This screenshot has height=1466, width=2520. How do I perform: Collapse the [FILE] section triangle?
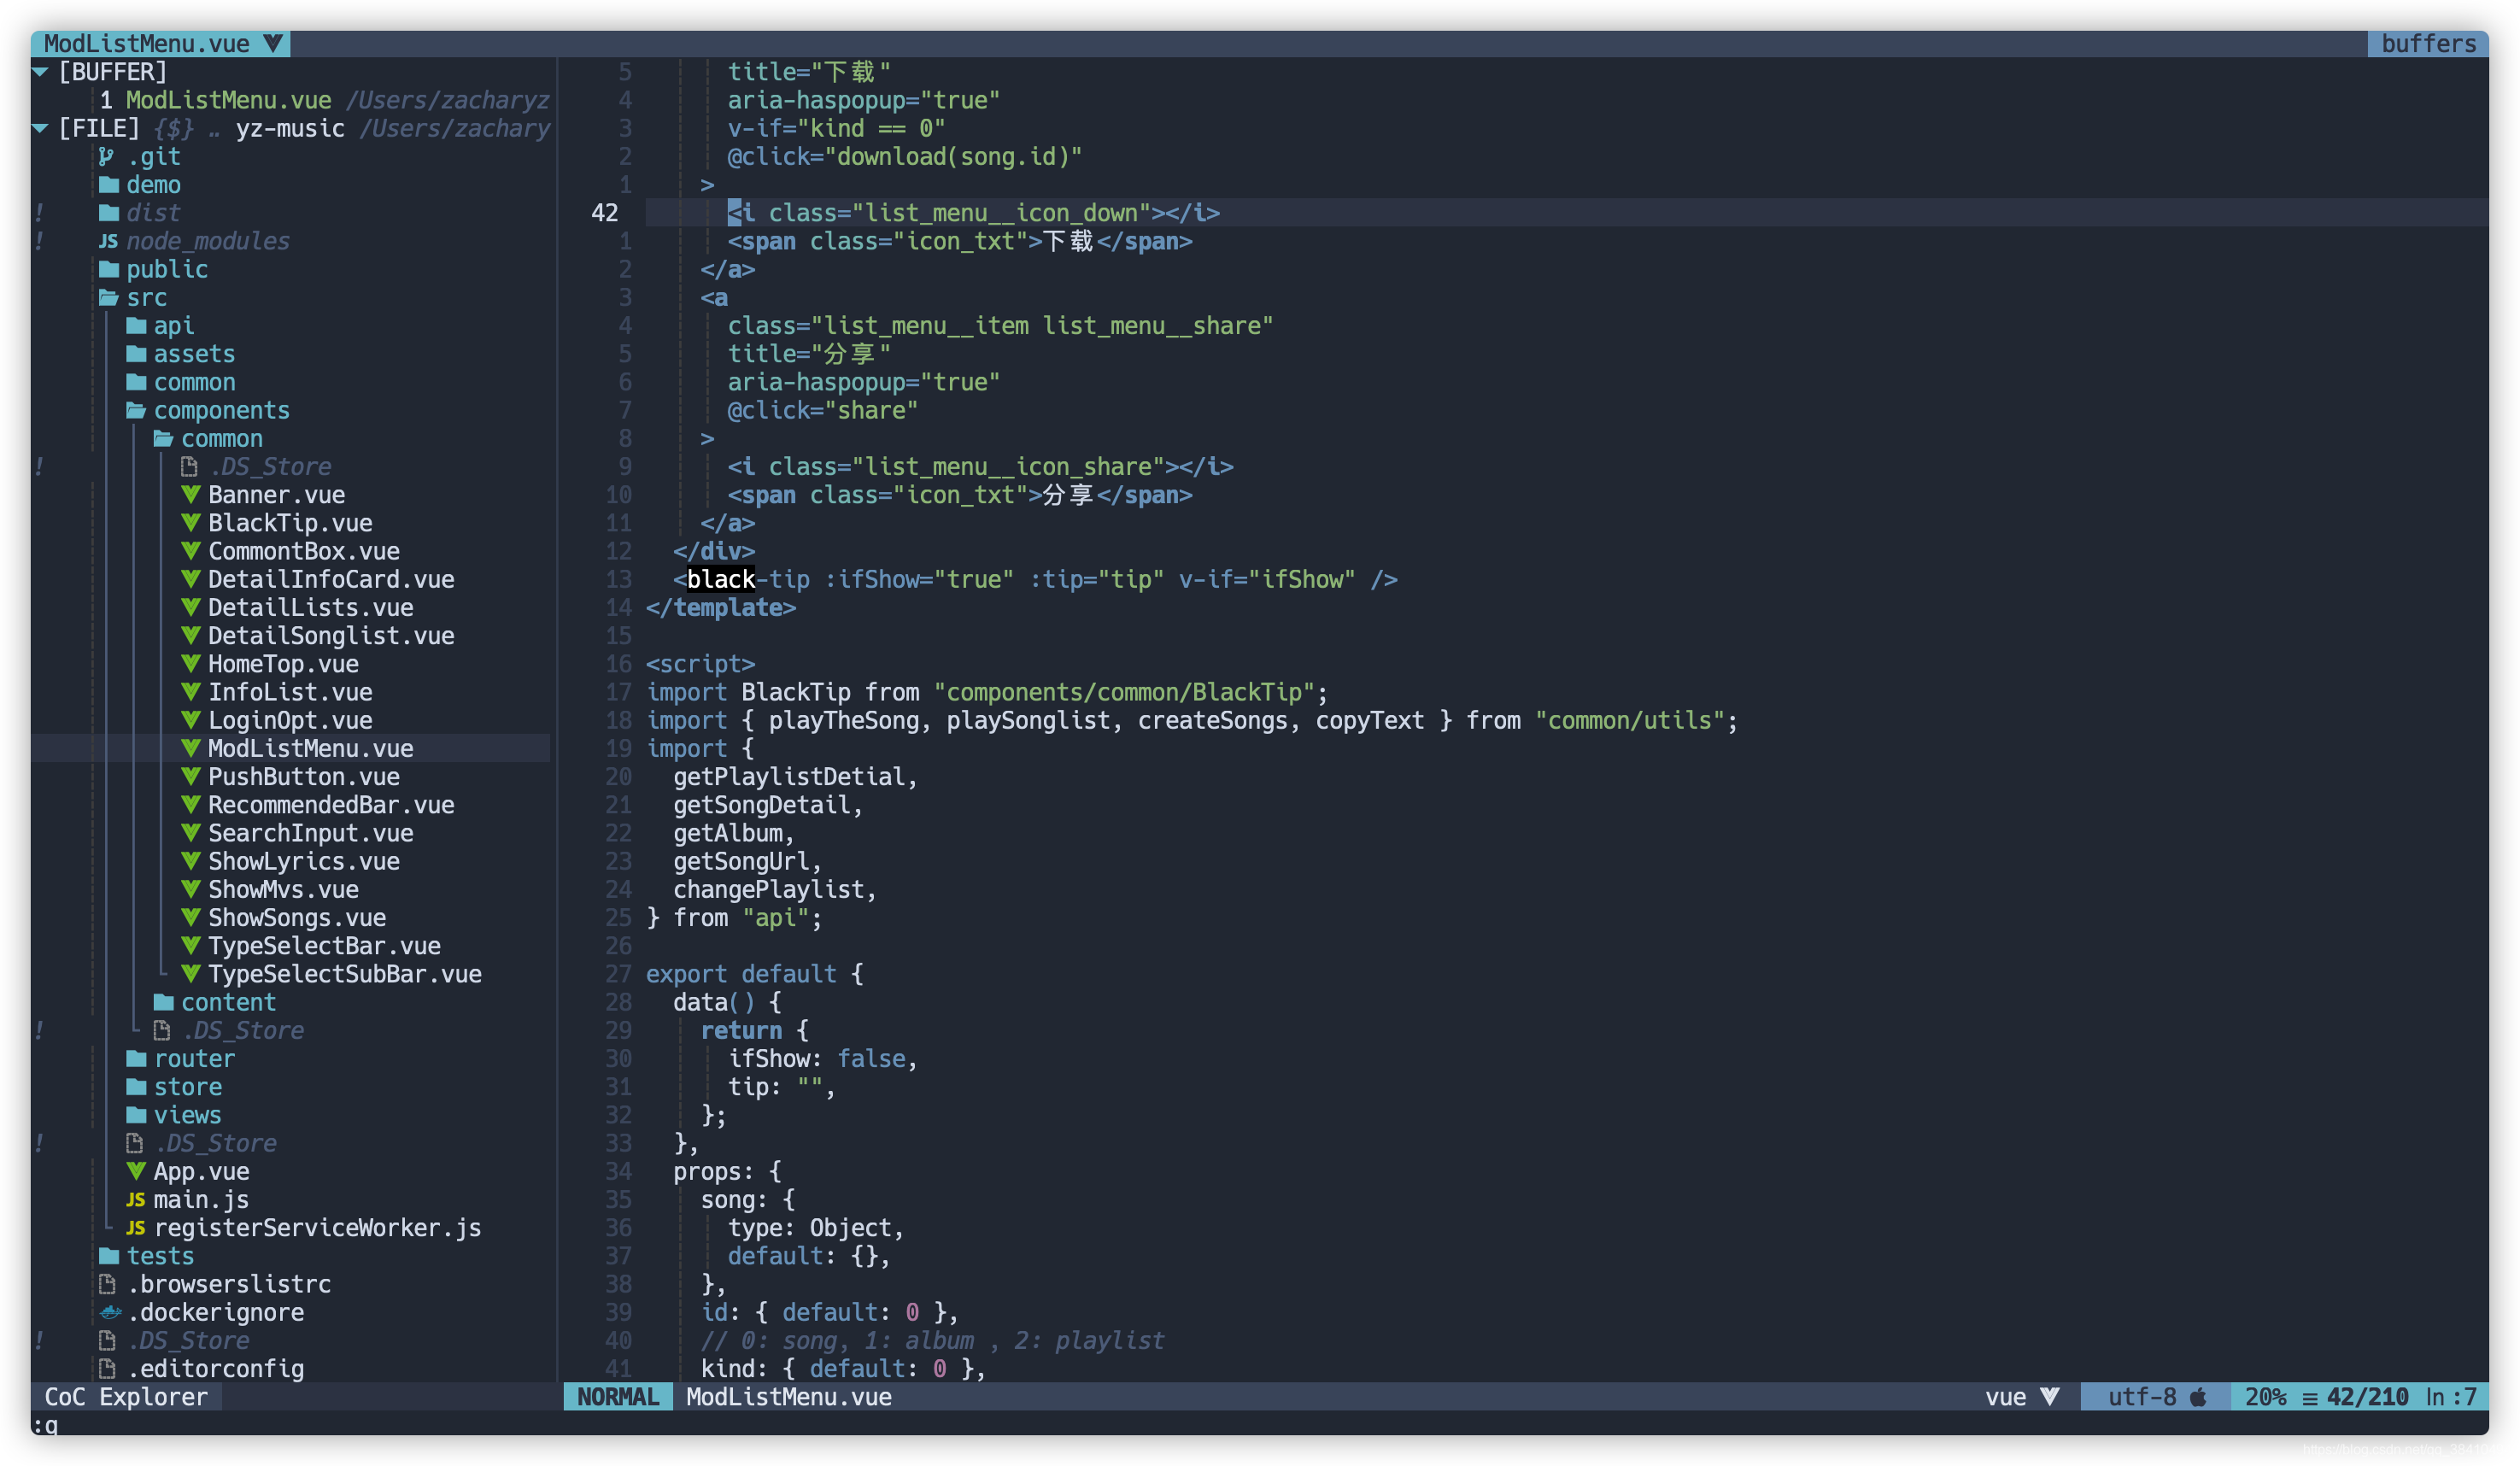41,128
